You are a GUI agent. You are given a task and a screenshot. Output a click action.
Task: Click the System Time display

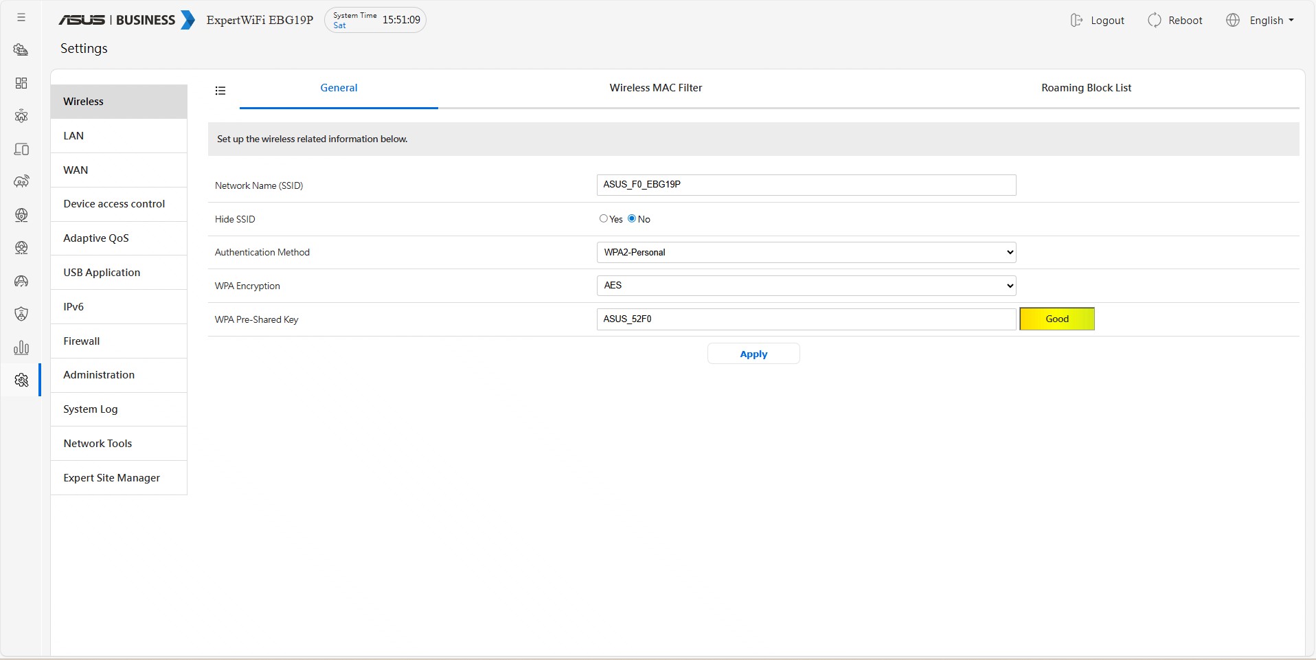tap(375, 20)
